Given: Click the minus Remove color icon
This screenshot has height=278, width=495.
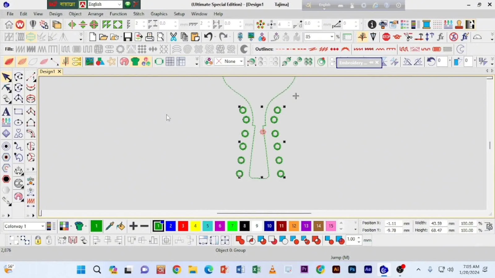Looking at the screenshot, I should tap(144, 226).
